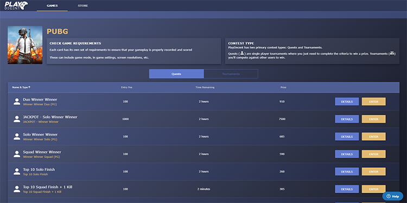Click the JACKPOT Solo Winner Winner quest icon
This screenshot has height=203, width=407.
click(17, 119)
